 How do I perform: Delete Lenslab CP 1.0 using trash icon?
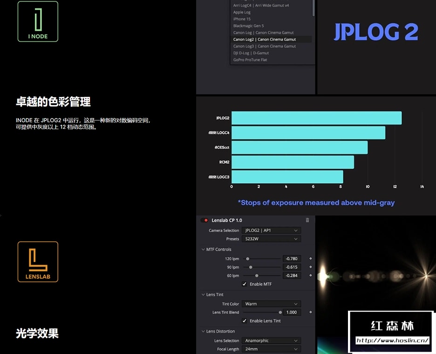(307, 220)
